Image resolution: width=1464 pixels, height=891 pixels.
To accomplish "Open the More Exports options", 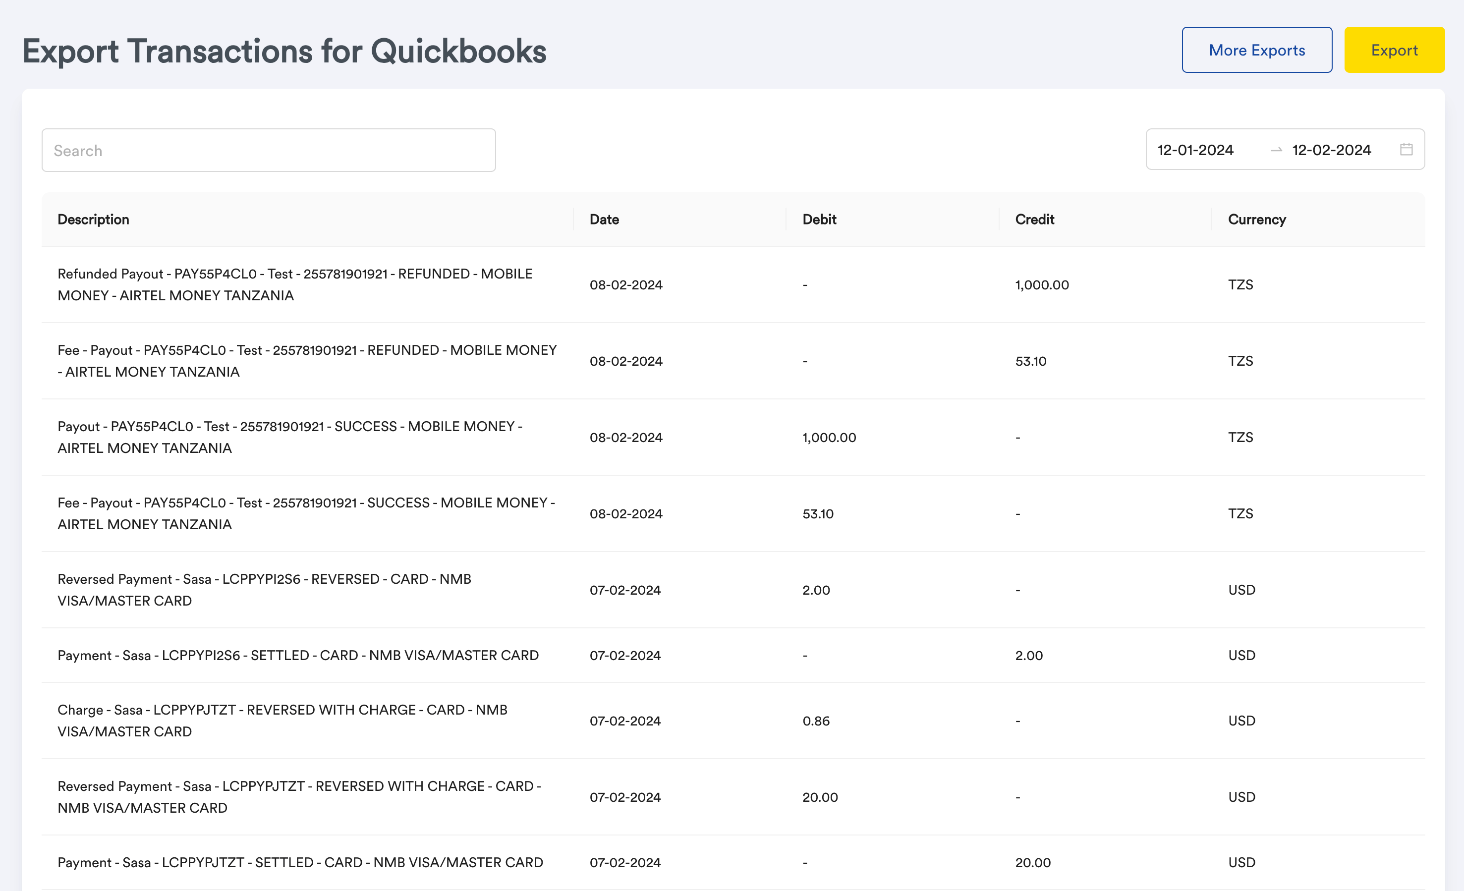I will tap(1257, 50).
